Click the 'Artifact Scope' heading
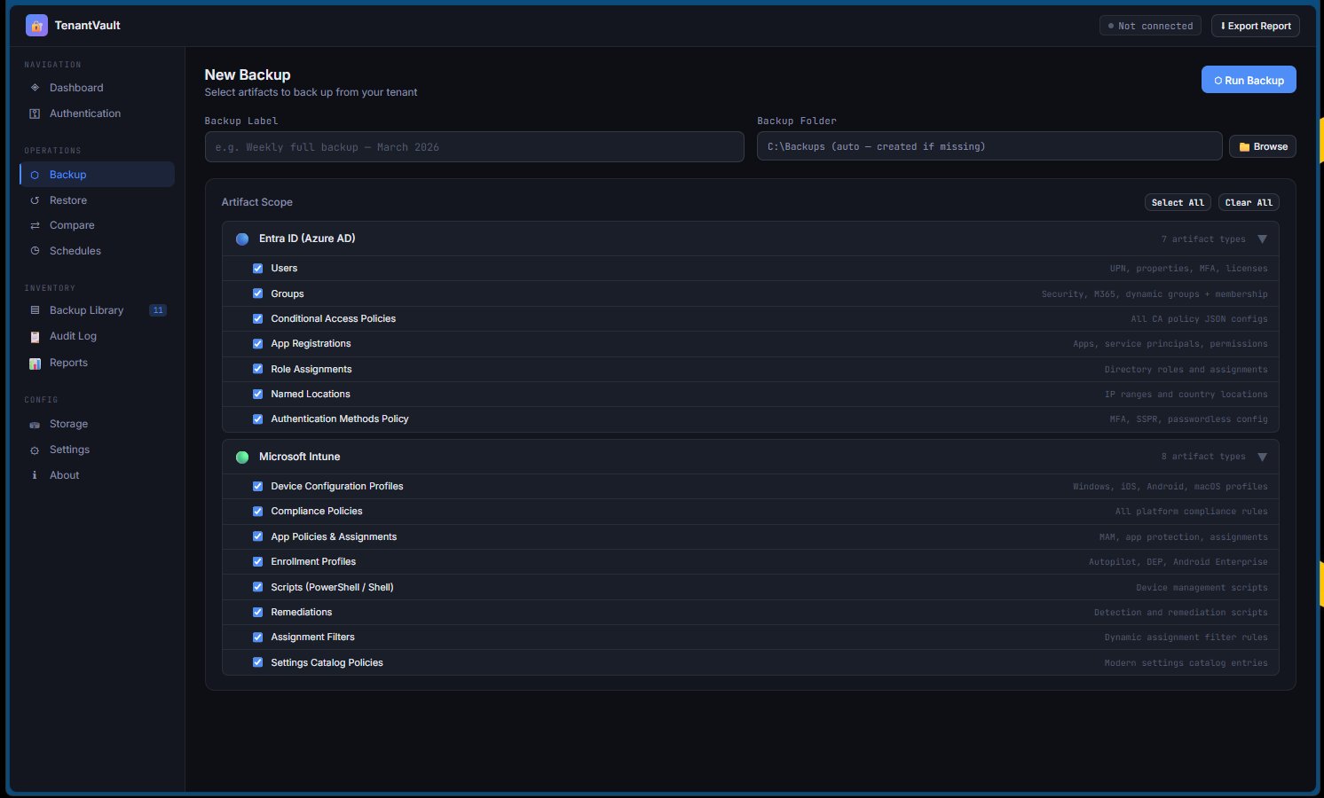Viewport: 1324px width, 798px height. coord(257,202)
